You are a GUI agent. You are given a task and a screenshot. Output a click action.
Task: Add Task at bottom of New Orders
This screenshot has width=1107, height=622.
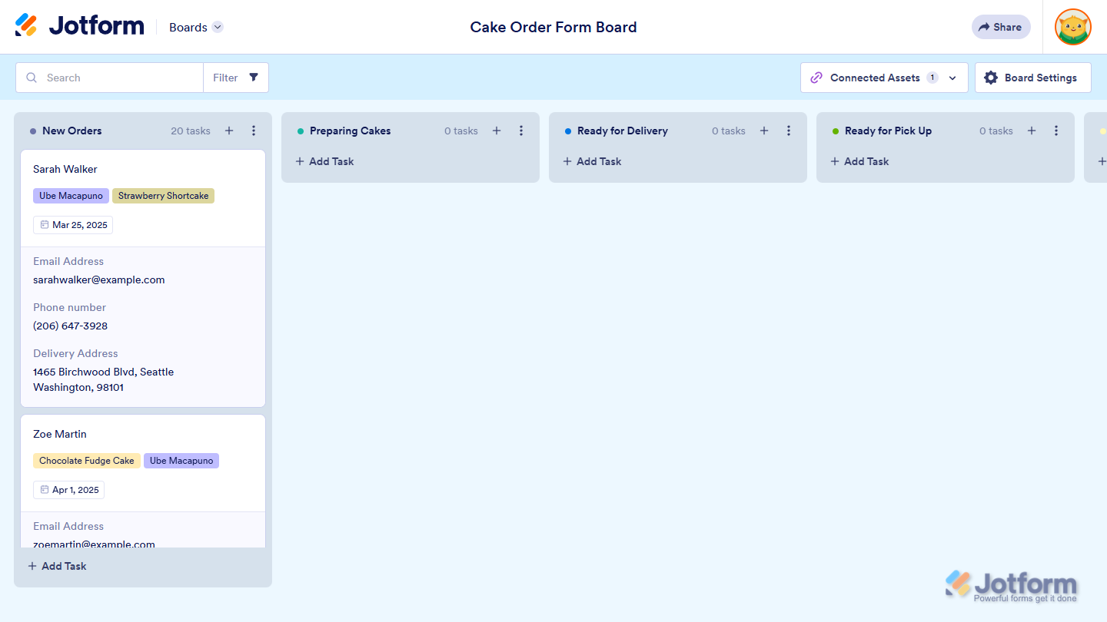click(57, 566)
